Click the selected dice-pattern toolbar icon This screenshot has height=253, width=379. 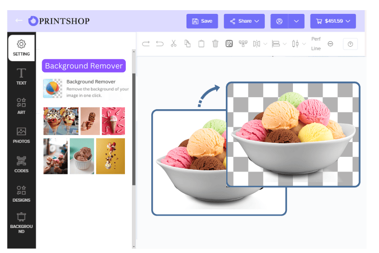click(229, 44)
